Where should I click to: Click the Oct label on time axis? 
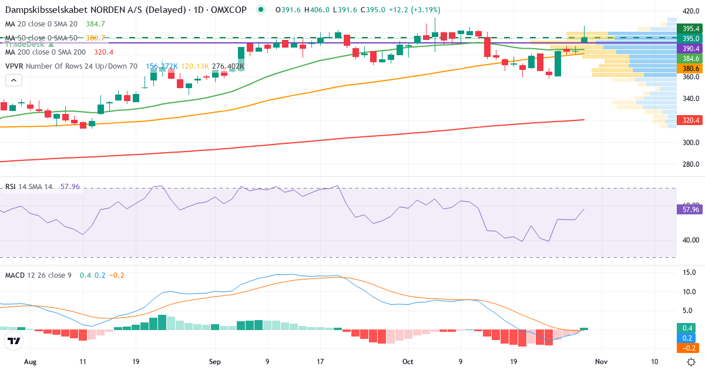(408, 361)
